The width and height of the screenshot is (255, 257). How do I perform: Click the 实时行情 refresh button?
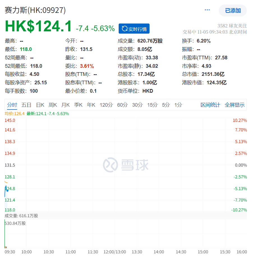(x=134, y=29)
